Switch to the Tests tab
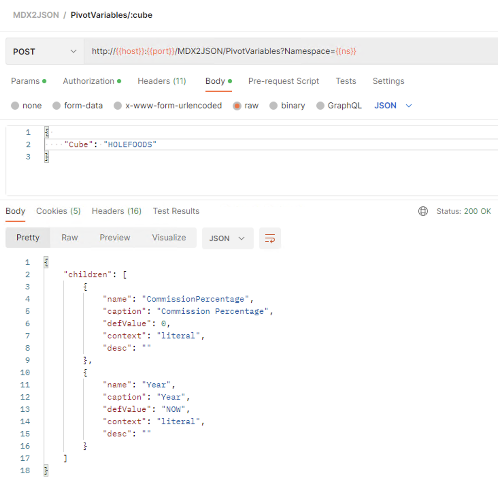 coord(346,81)
